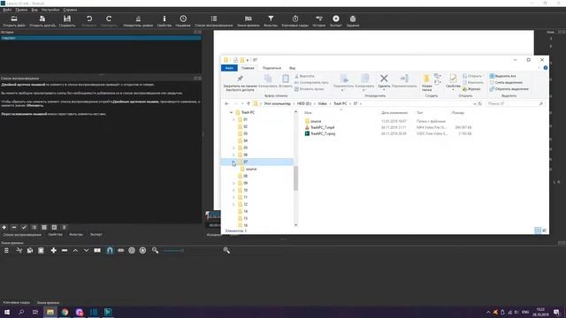Open Delete dropdown arrow in Explorer ribbon

point(384,89)
